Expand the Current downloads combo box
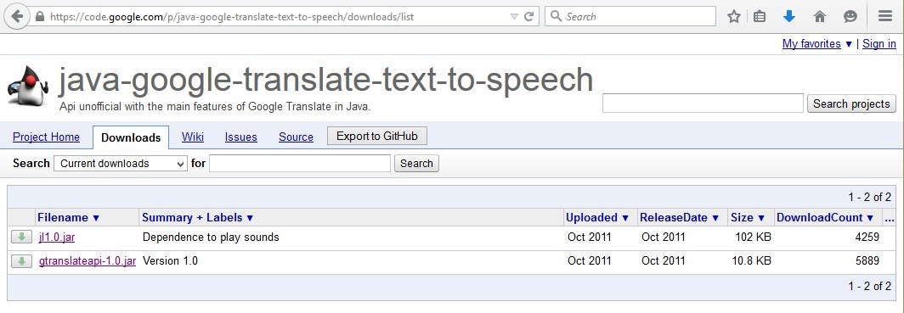 pos(121,164)
